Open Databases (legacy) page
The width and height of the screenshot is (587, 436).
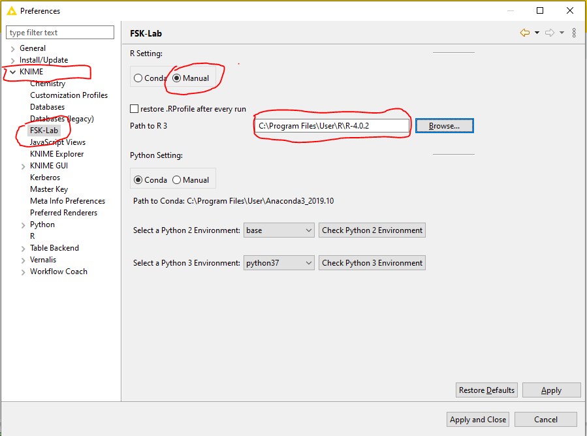[62, 119]
